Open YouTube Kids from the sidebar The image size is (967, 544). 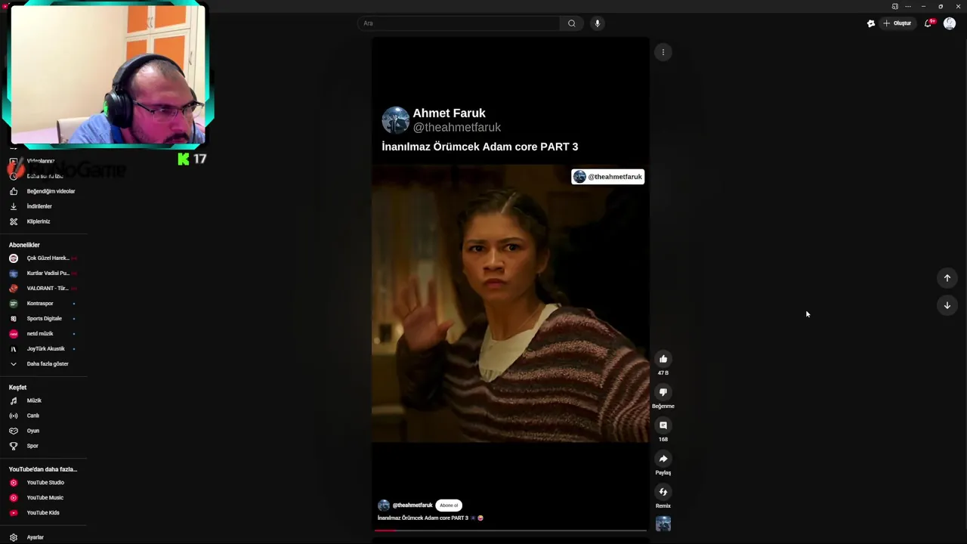coord(43,513)
